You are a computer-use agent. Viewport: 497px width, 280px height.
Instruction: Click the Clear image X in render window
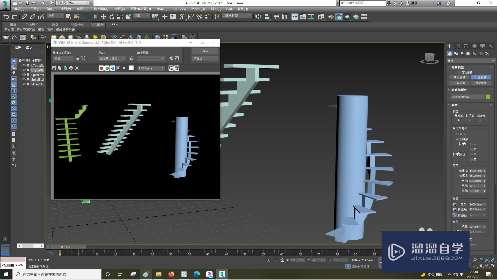pyautogui.click(x=77, y=68)
